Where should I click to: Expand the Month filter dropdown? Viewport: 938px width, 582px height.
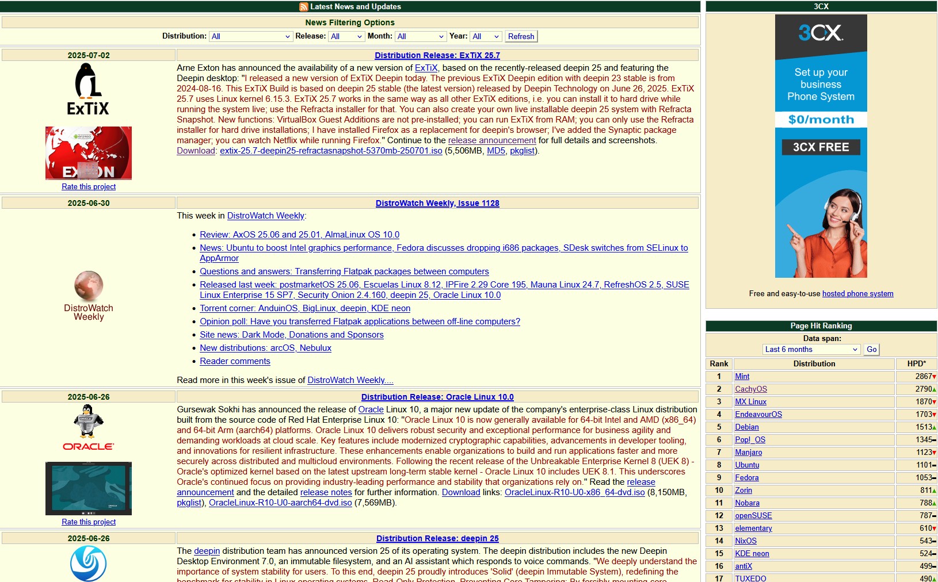click(x=421, y=36)
